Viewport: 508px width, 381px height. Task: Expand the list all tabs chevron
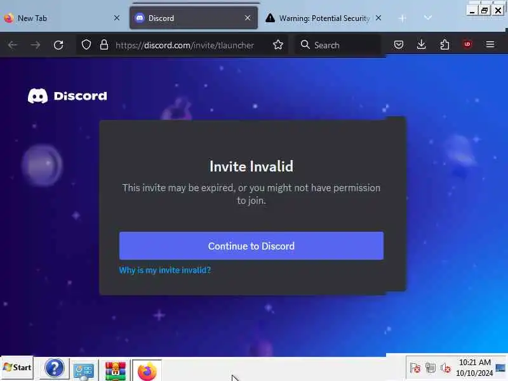click(428, 18)
